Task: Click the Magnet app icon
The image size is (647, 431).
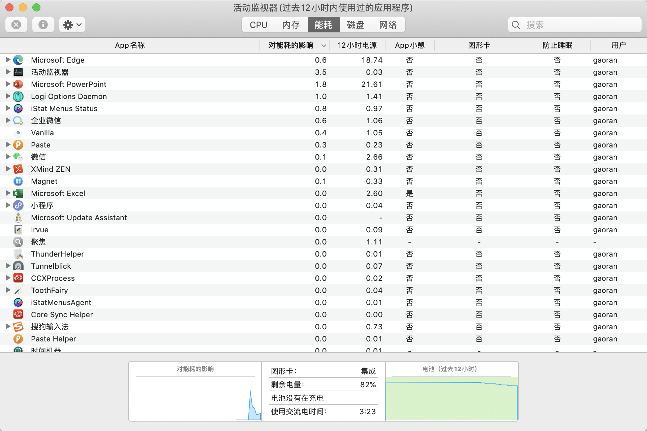Action: click(x=18, y=181)
